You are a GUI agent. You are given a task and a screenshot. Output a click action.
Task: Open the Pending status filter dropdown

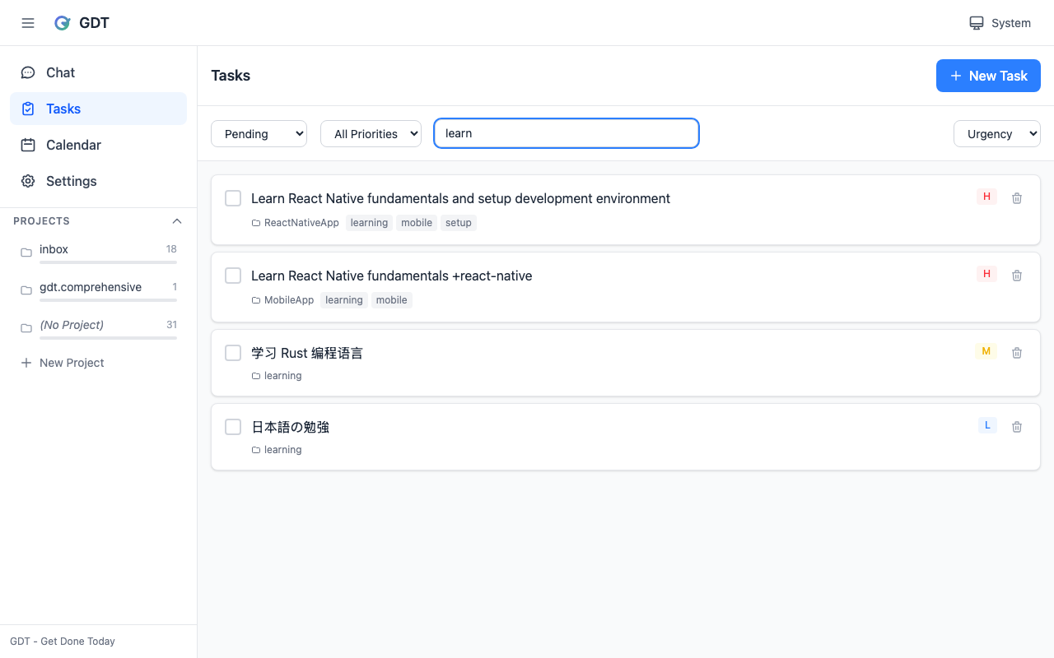click(x=259, y=133)
